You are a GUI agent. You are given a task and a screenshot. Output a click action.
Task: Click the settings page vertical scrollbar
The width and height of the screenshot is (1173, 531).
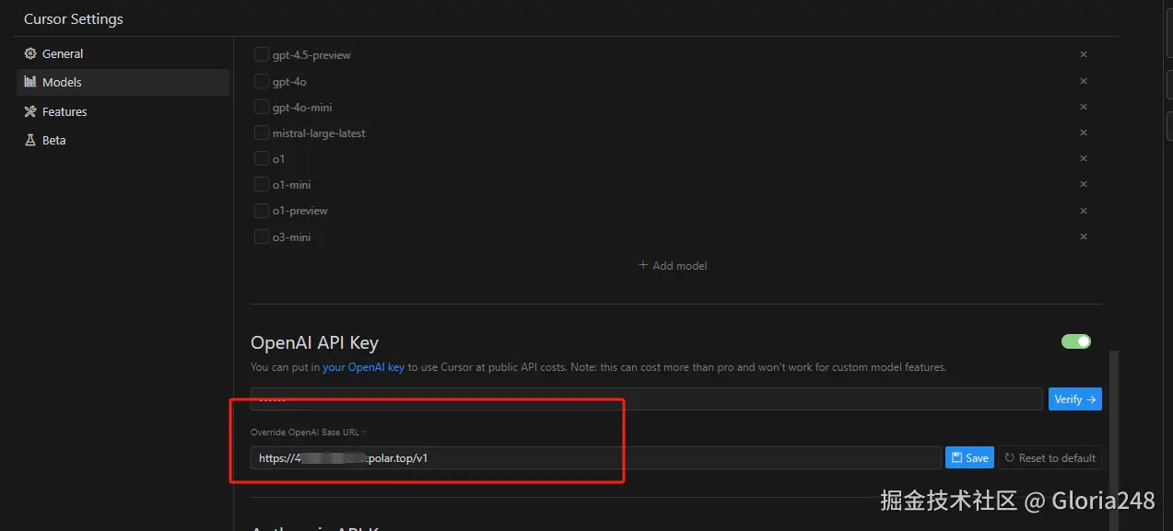point(1113,440)
